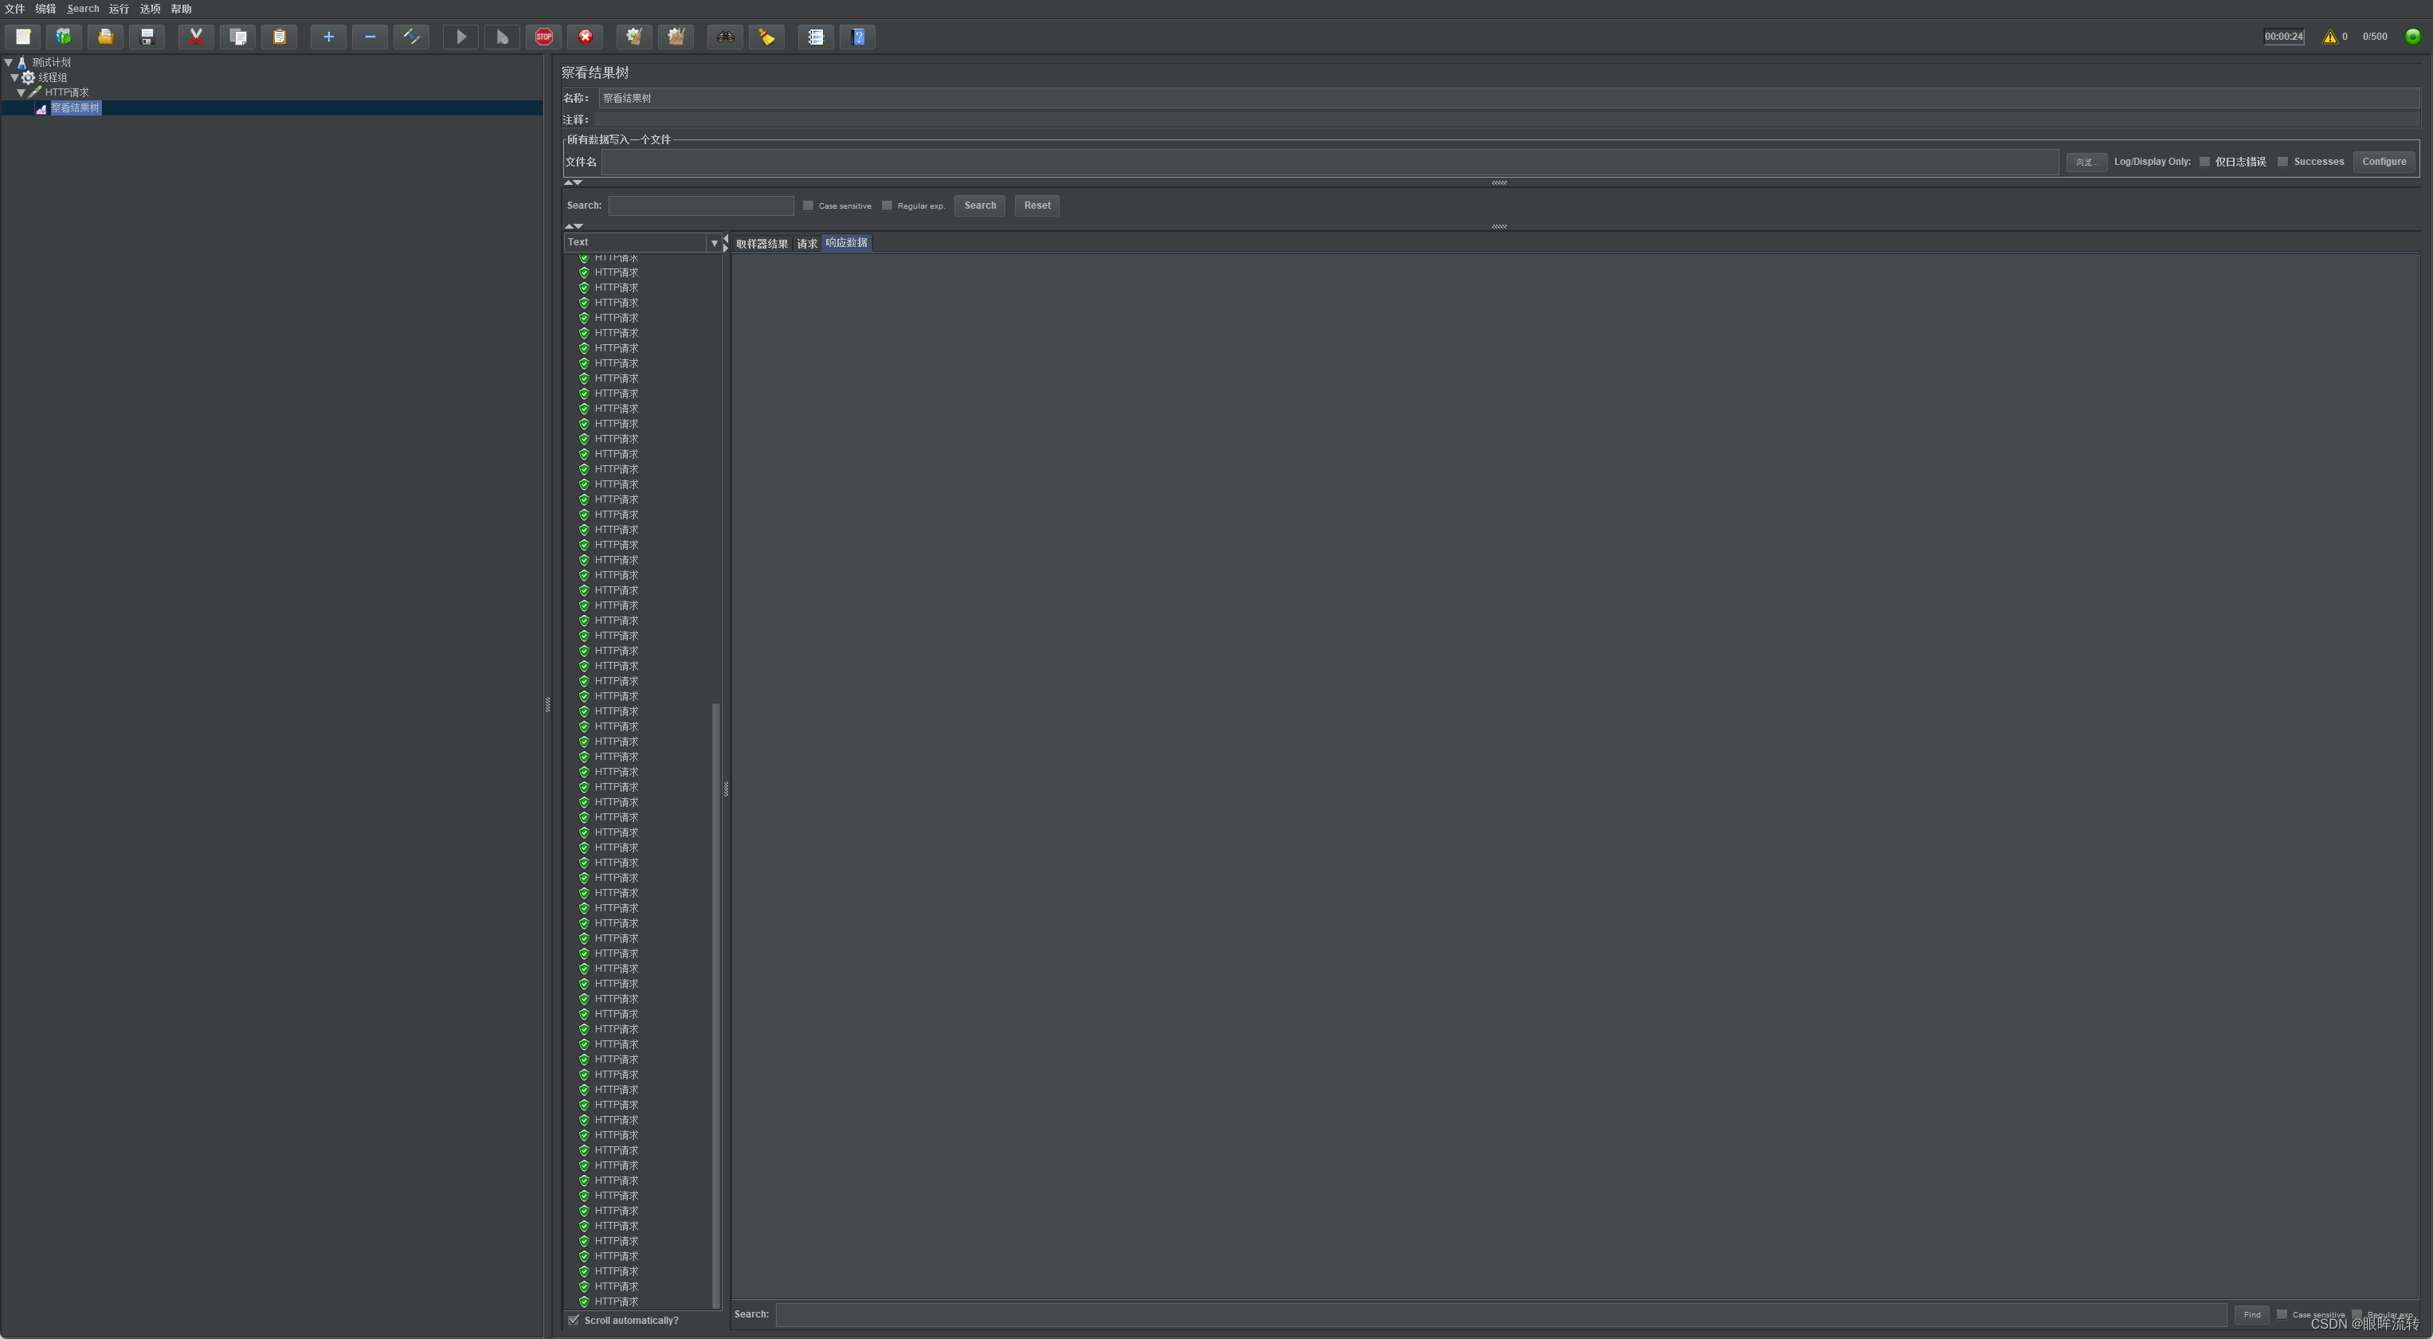
Task: Open the Text renderer dropdown
Action: 642,243
